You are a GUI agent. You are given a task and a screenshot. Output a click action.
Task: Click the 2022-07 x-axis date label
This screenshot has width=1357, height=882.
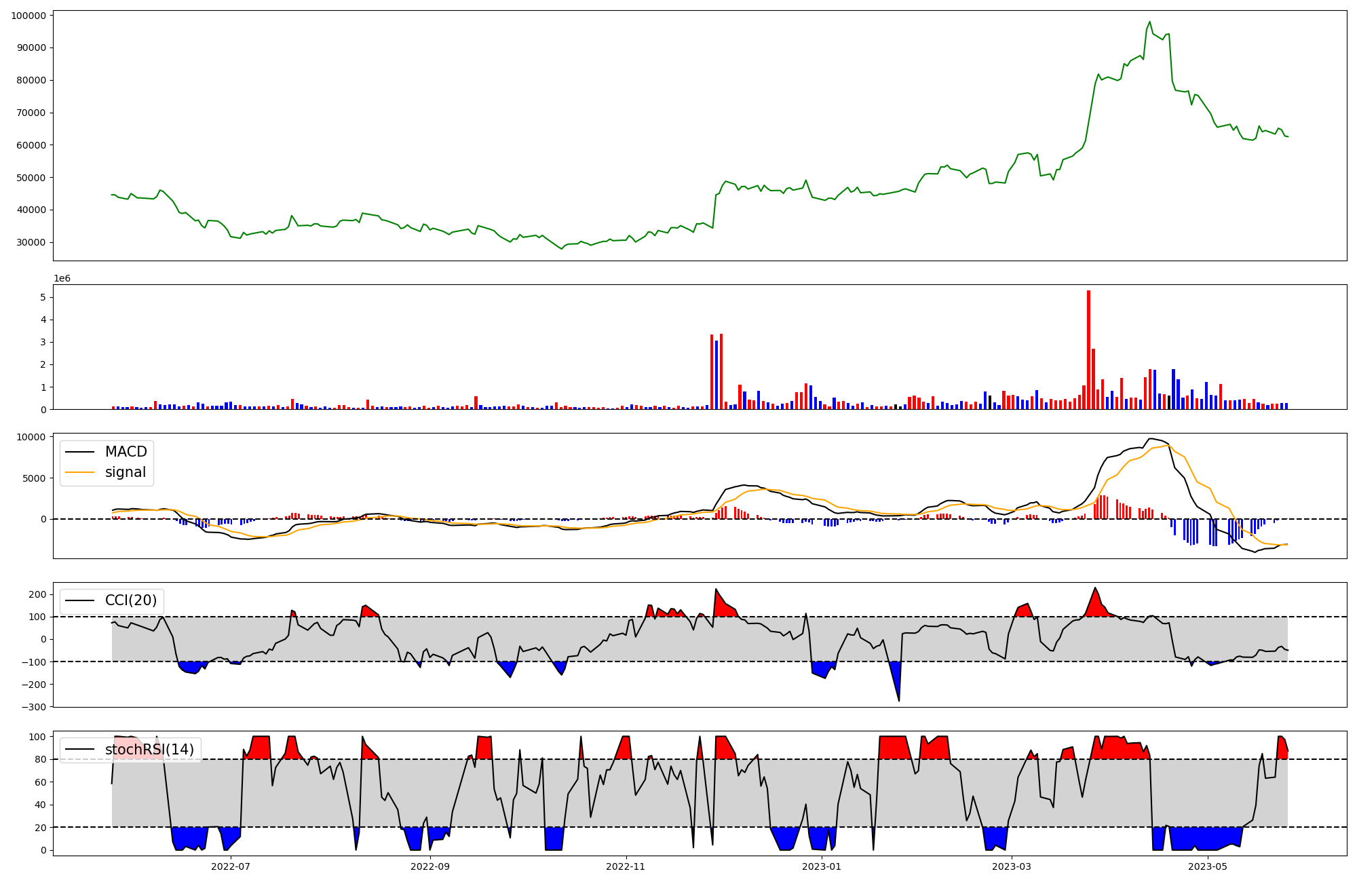tap(231, 866)
